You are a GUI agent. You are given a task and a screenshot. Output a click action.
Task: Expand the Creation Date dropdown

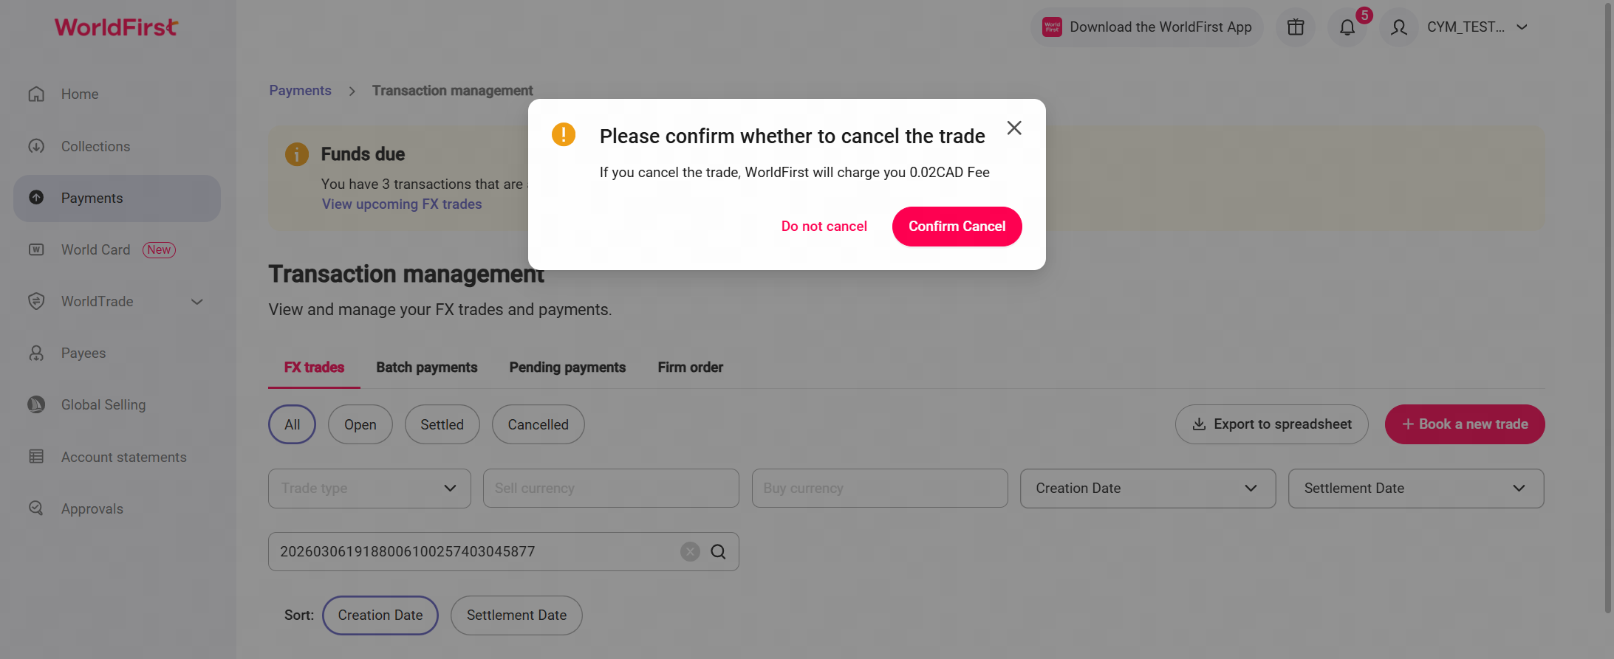pos(1147,489)
